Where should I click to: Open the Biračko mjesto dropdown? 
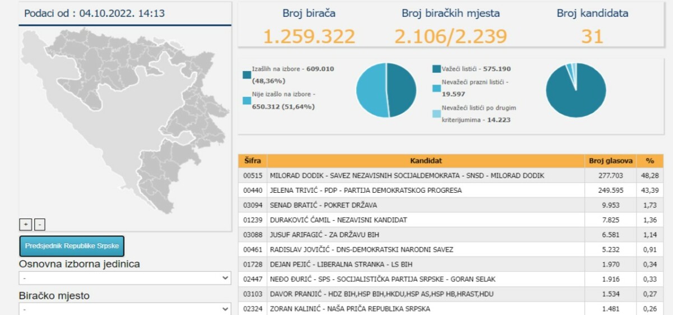click(x=125, y=309)
